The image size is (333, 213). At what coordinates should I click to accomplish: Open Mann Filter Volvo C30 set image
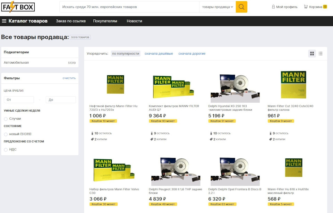pyautogui.click(x=114, y=170)
